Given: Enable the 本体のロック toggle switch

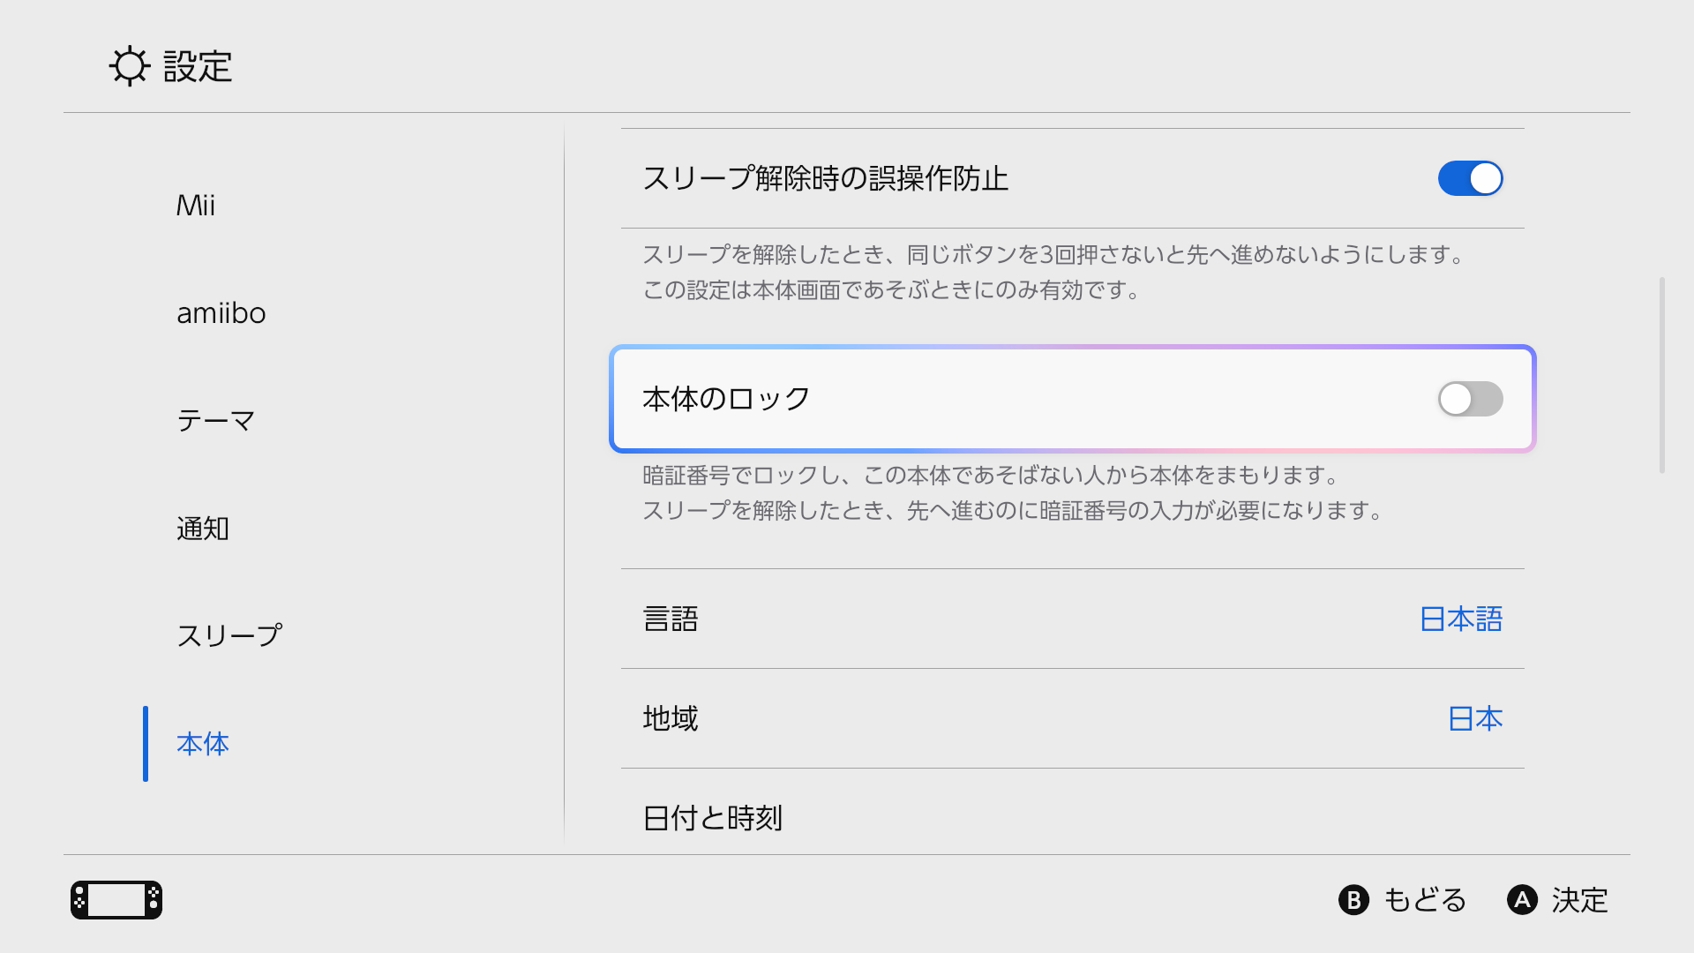Looking at the screenshot, I should [1470, 399].
